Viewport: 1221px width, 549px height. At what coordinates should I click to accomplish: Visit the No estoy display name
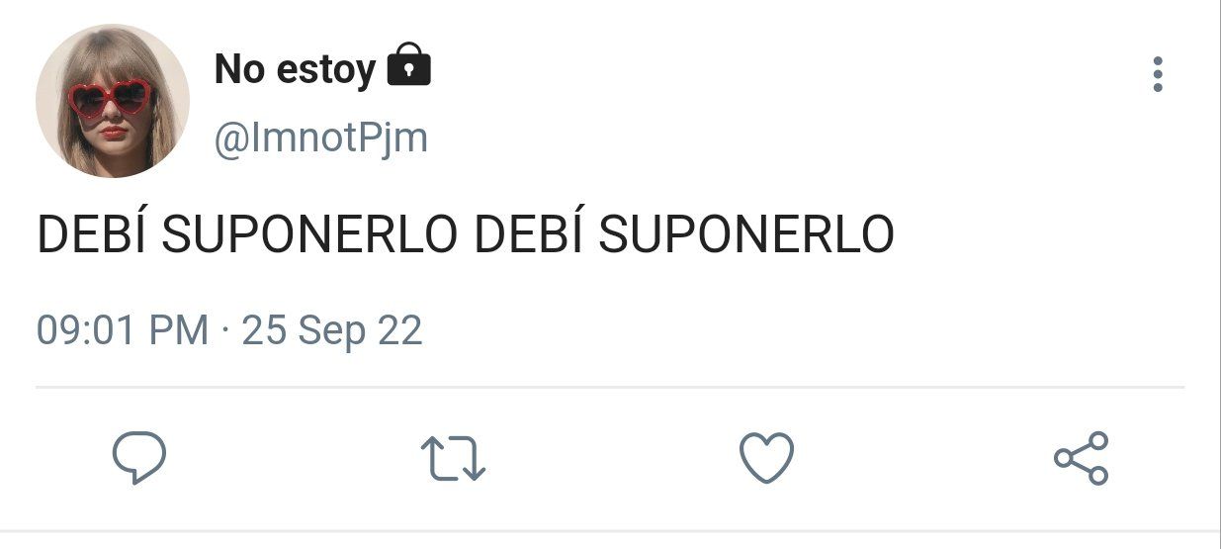295,69
